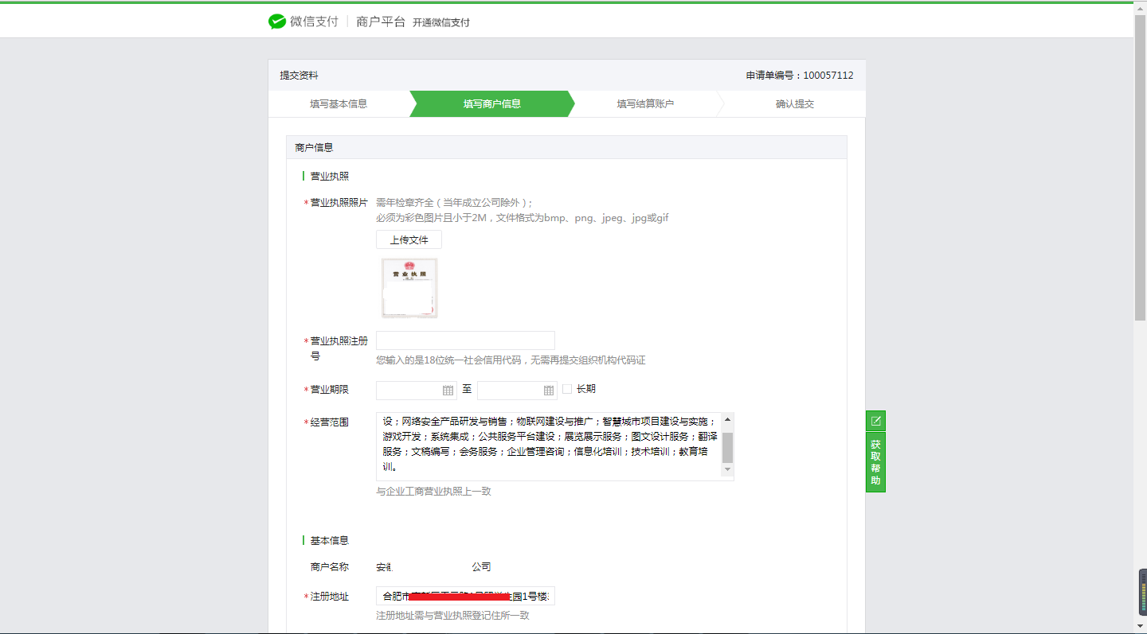
Task: Open the start date calendar picker for 营业期限
Action: 448,390
